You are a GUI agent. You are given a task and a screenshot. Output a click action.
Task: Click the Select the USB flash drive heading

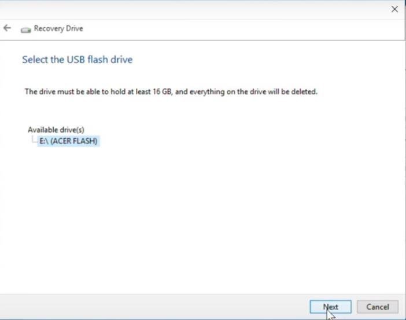77,59
